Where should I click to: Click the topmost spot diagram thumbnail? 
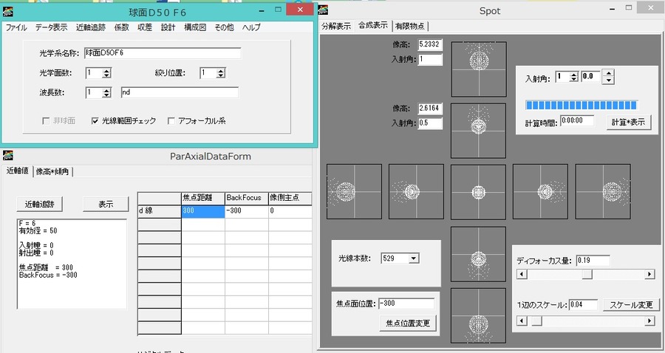click(x=479, y=69)
